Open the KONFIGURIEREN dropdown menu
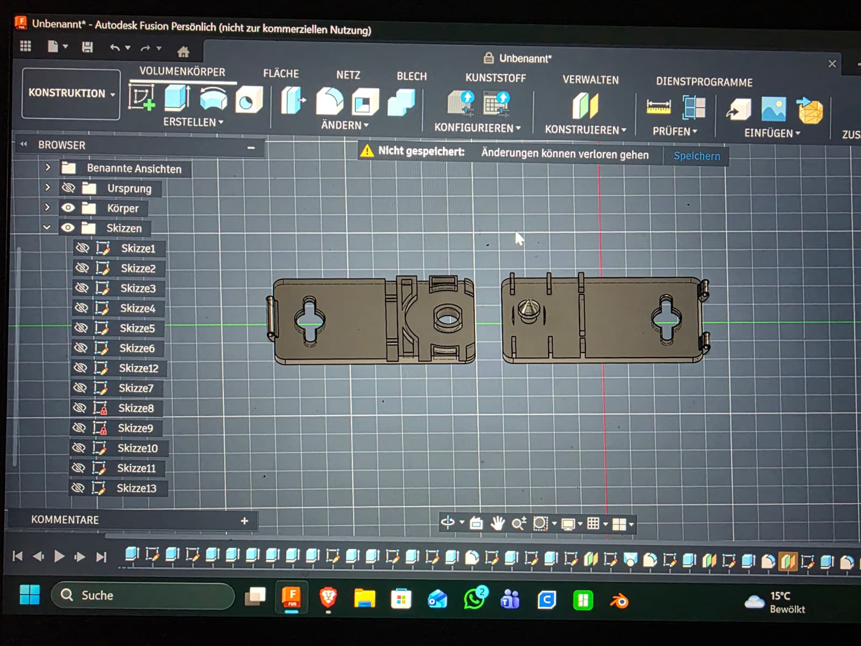861x646 pixels. tap(478, 128)
